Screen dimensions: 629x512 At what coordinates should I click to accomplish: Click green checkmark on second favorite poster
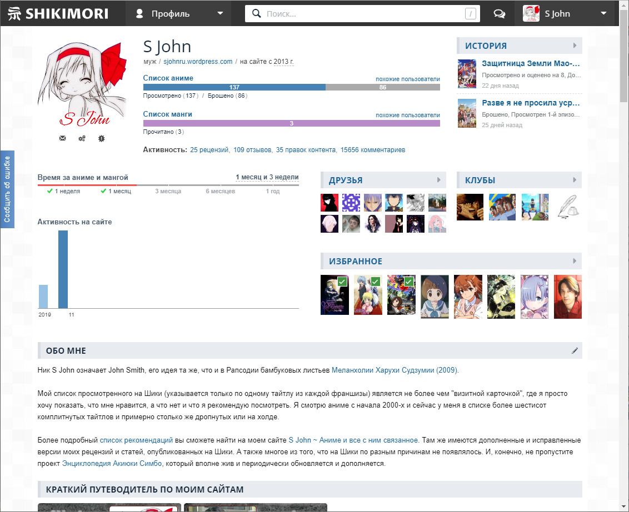point(376,282)
